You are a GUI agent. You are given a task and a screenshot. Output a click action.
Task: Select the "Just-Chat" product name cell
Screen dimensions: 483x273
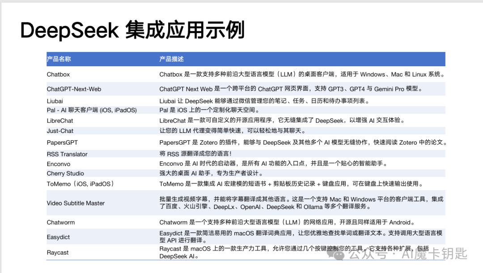pyautogui.click(x=60, y=131)
